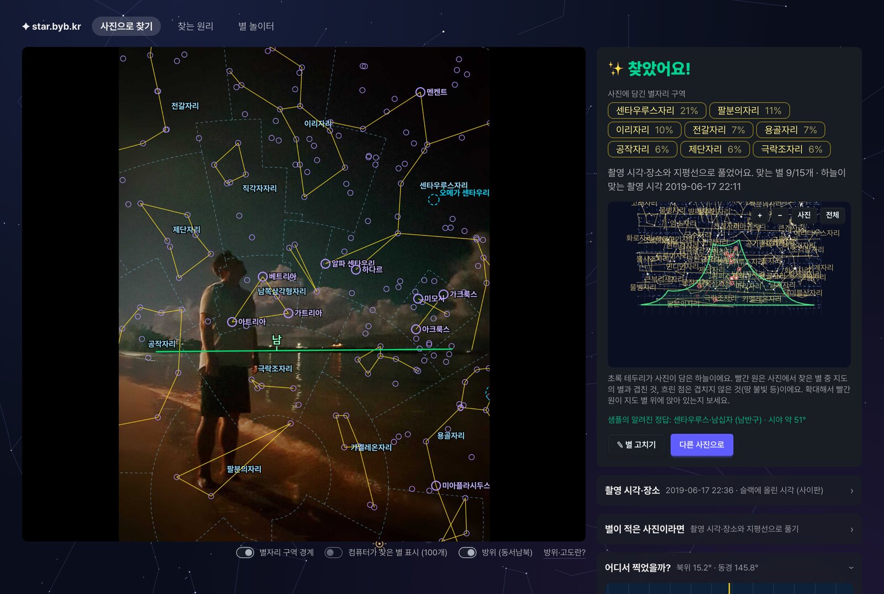884x594 pixels.
Task: Open the 사진으로 찾기 tab
Action: pos(127,26)
